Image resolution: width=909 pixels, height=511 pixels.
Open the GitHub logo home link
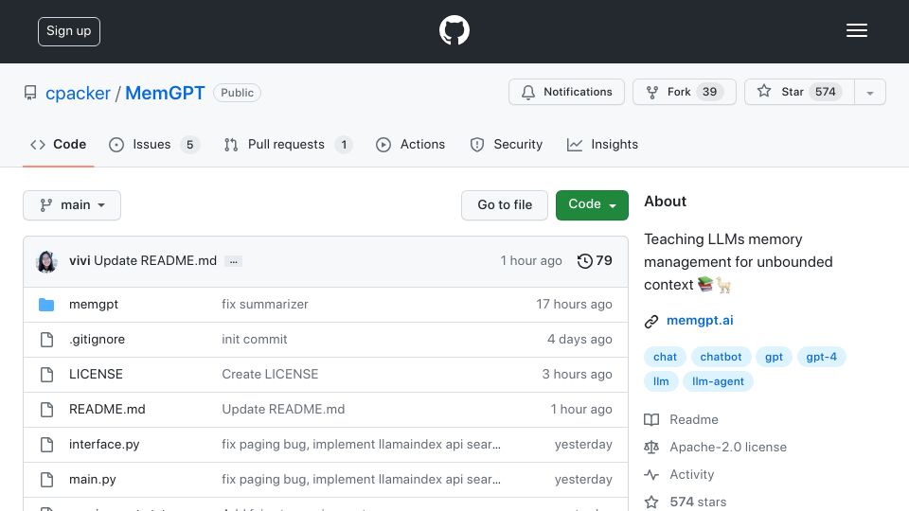coord(454,30)
